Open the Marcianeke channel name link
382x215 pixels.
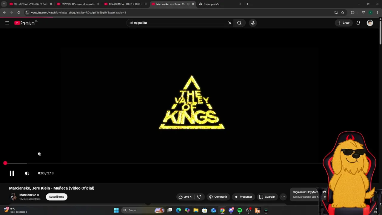tap(28, 195)
